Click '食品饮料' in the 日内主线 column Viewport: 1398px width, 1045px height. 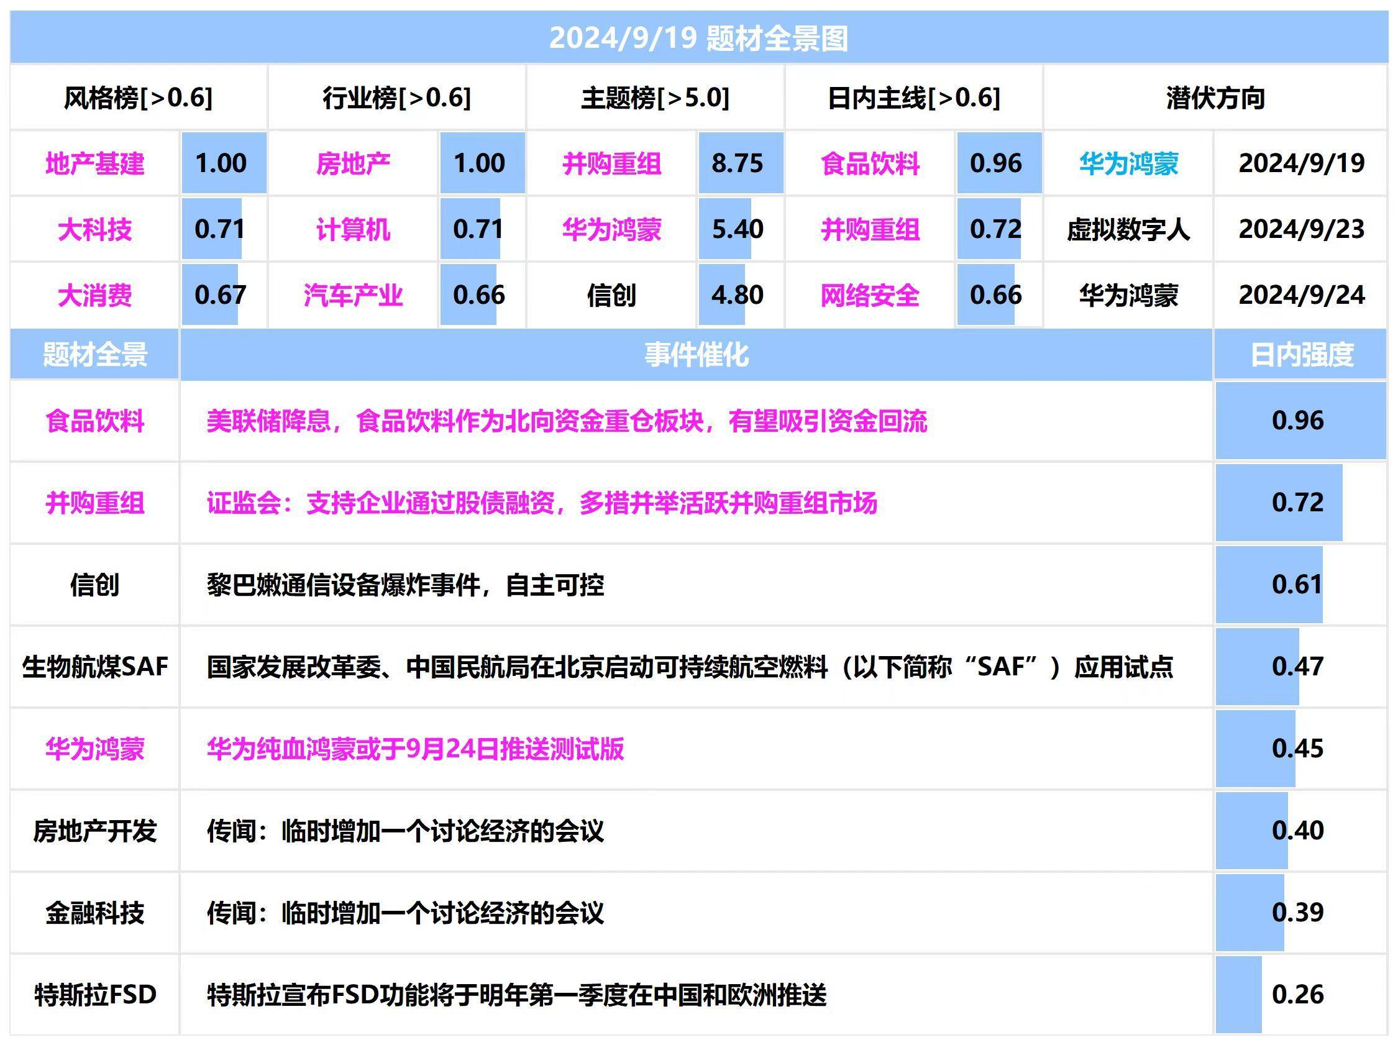click(x=870, y=163)
